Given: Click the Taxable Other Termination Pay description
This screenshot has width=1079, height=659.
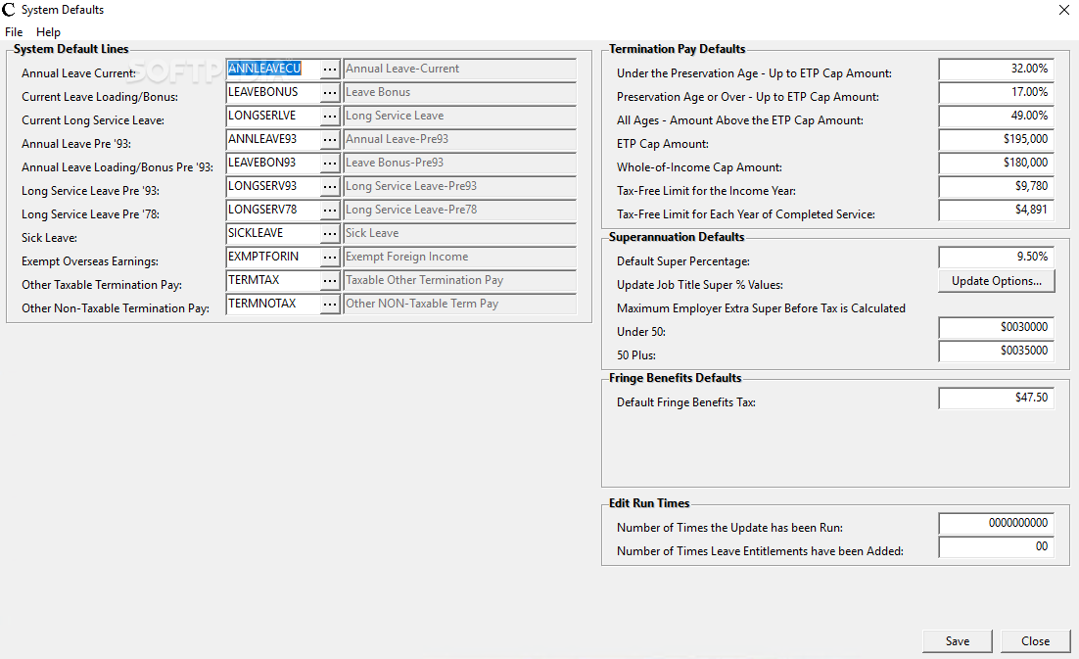Looking at the screenshot, I should pyautogui.click(x=459, y=280).
